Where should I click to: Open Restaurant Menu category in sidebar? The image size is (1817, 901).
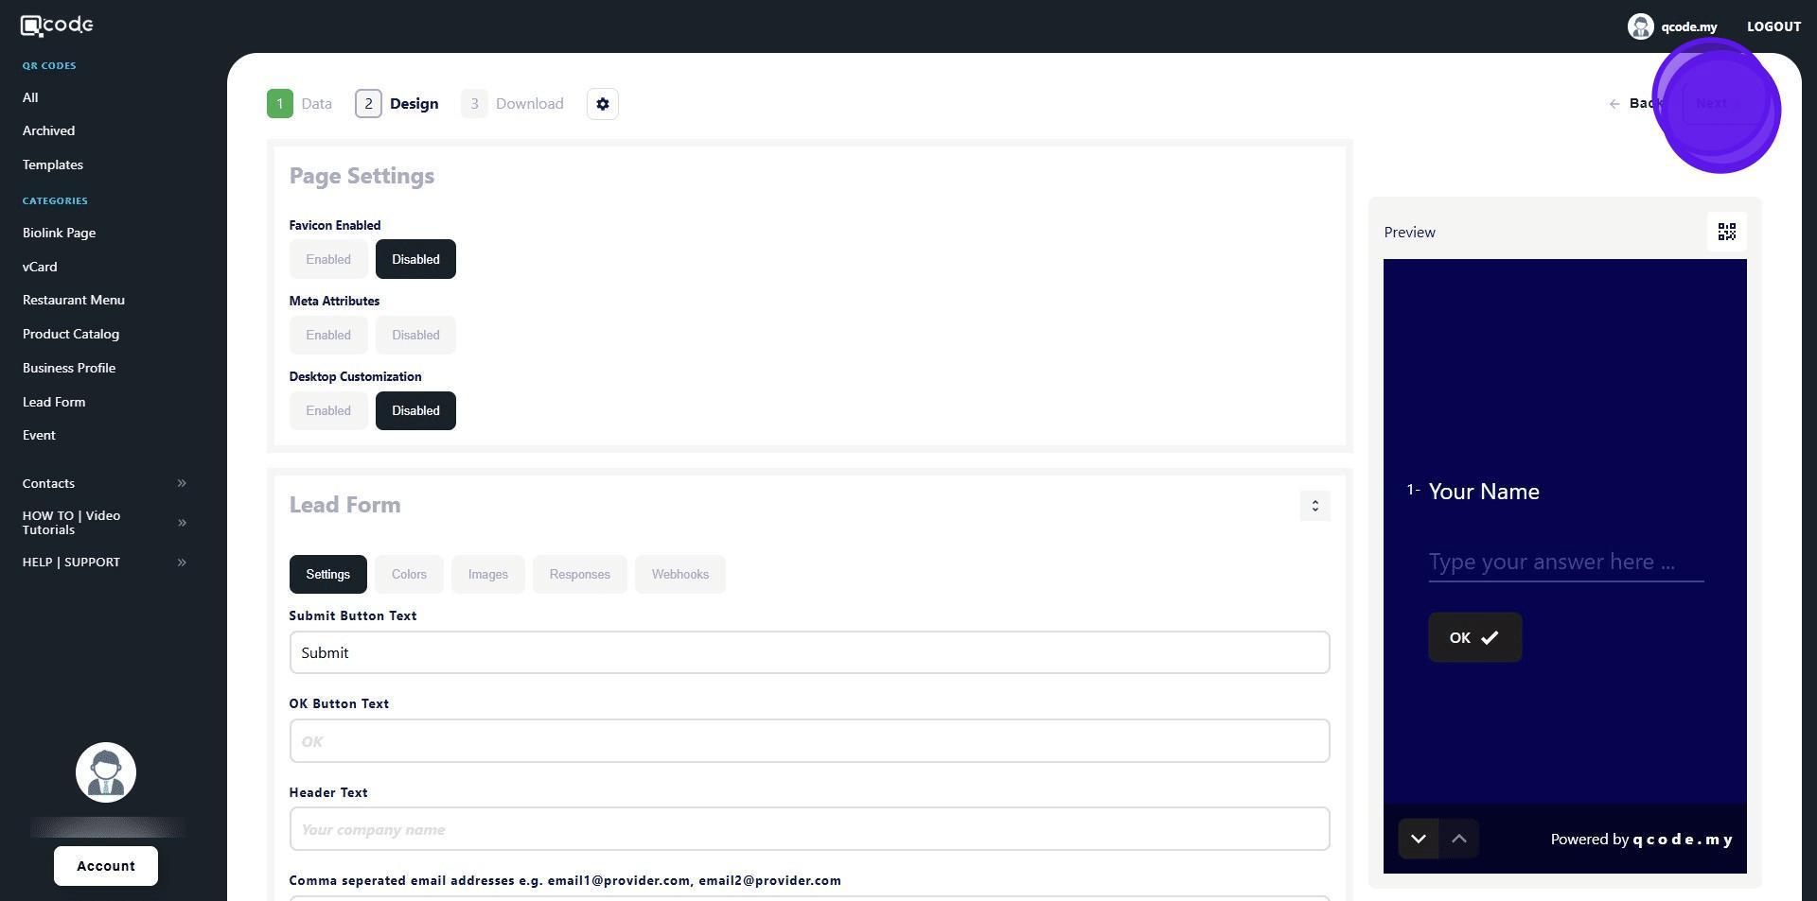74,301
